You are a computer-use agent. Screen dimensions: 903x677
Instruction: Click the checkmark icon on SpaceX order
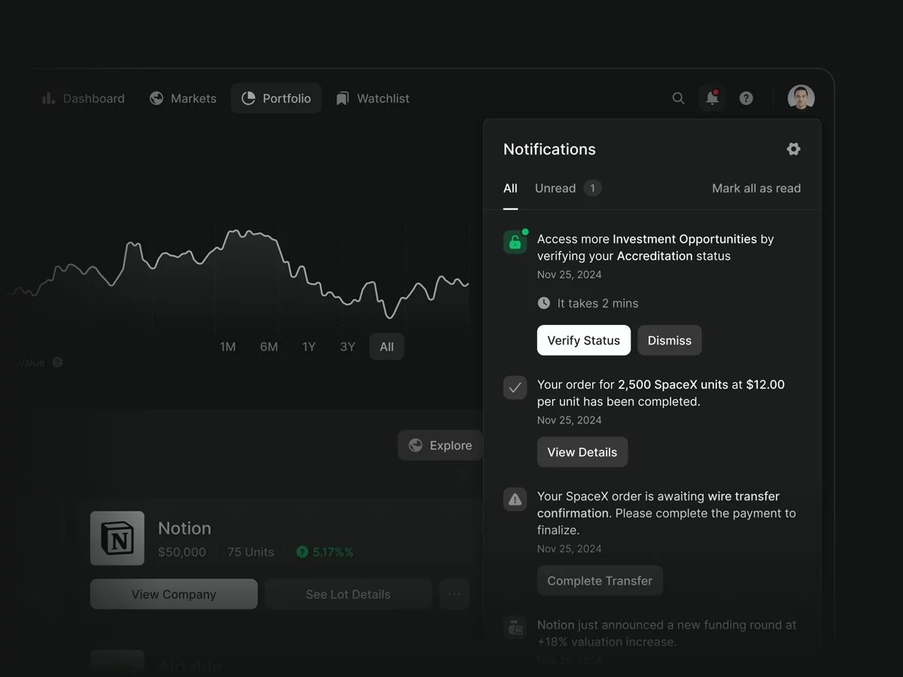[515, 388]
